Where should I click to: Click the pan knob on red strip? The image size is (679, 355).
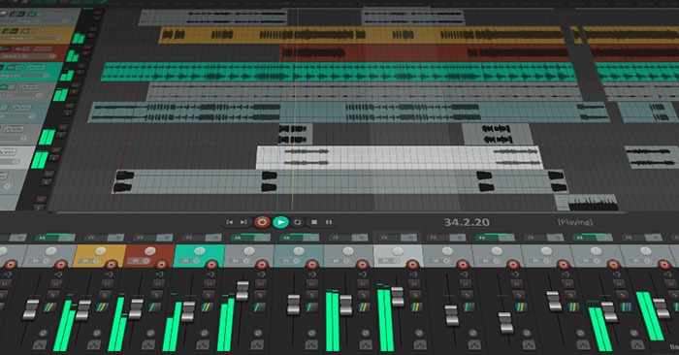[150, 251]
